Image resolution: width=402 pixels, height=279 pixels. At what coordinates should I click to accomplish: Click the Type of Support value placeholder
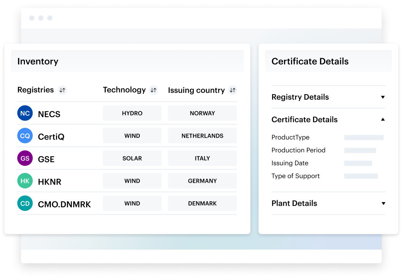pyautogui.click(x=361, y=176)
